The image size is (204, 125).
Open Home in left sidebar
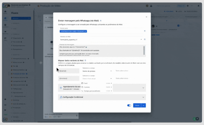point(5,12)
